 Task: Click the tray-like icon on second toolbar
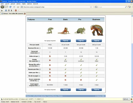[9, 10]
